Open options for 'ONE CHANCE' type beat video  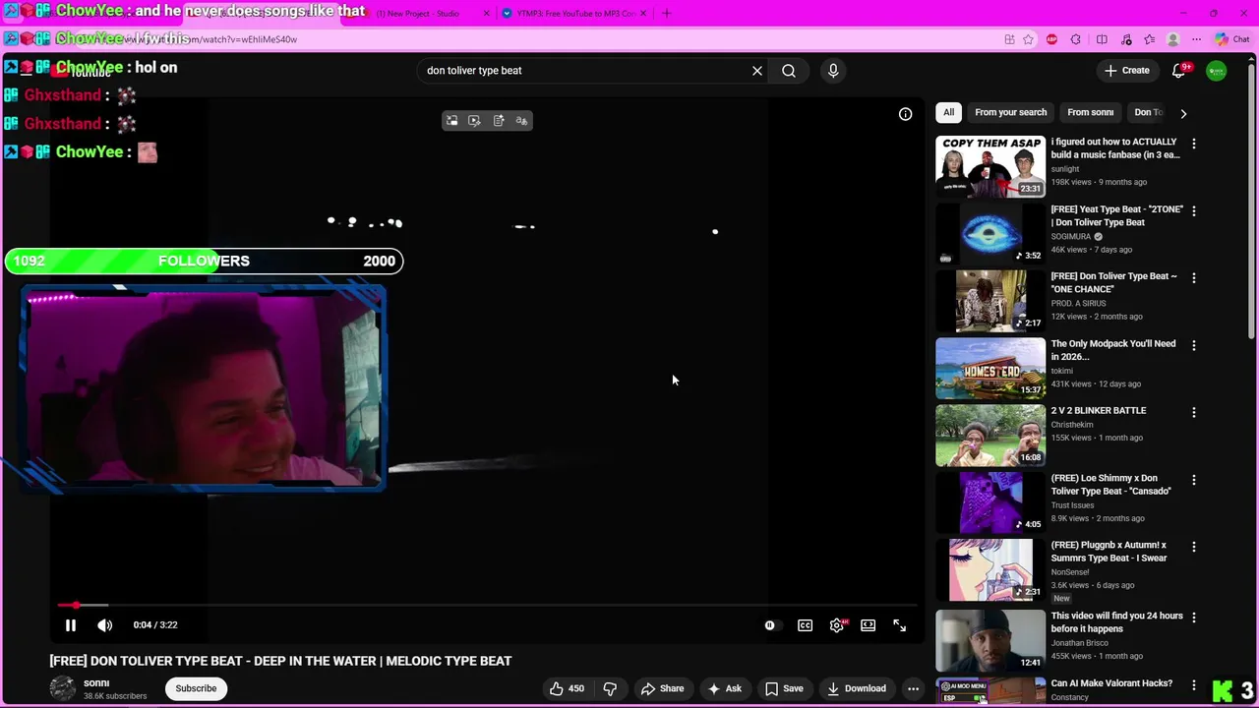tap(1194, 278)
